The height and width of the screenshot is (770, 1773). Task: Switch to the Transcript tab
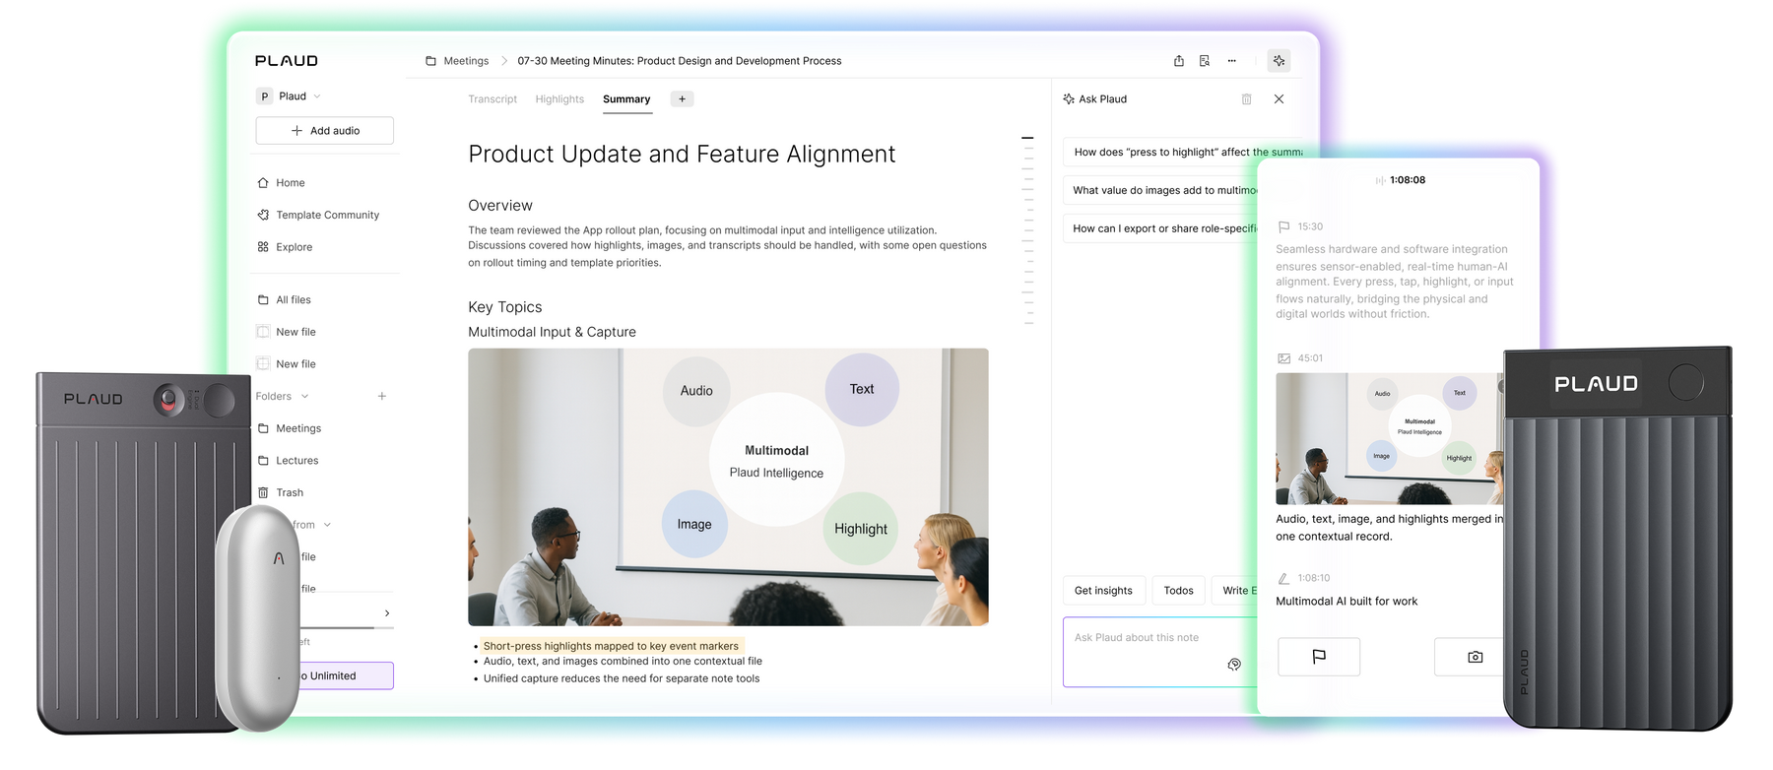point(492,99)
